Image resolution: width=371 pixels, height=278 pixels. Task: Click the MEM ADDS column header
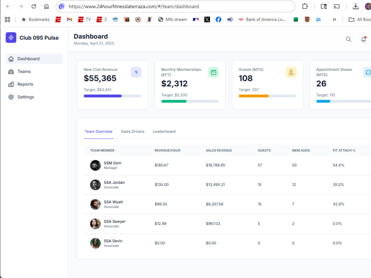(x=301, y=150)
